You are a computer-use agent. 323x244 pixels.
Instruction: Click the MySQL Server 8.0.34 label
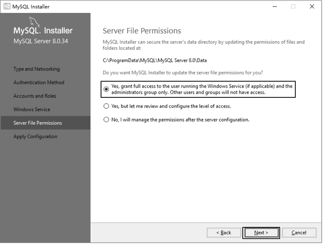[41, 41]
